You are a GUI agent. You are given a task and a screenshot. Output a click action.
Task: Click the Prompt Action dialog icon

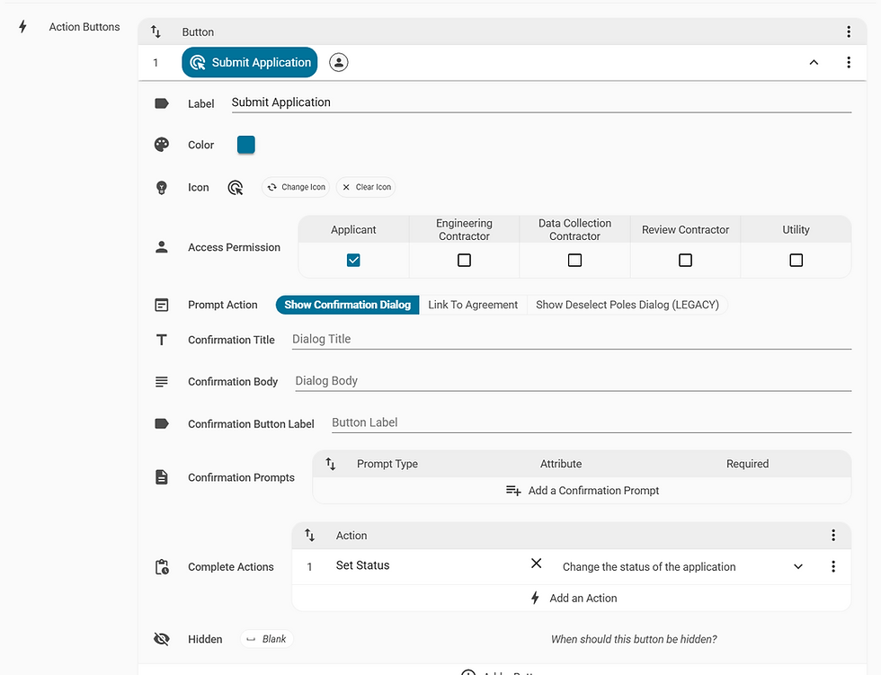click(162, 305)
